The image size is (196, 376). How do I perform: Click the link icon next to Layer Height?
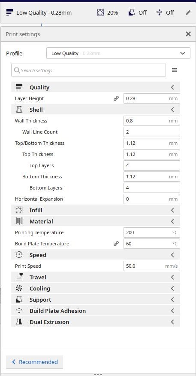pyautogui.click(x=116, y=98)
